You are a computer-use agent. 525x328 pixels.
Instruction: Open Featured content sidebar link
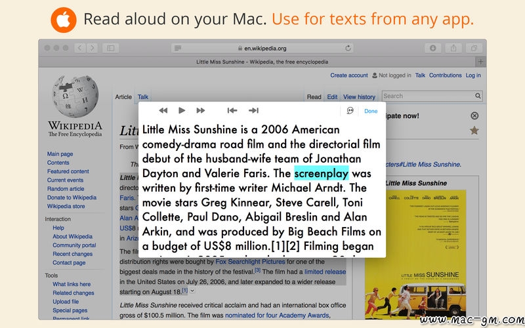(68, 171)
